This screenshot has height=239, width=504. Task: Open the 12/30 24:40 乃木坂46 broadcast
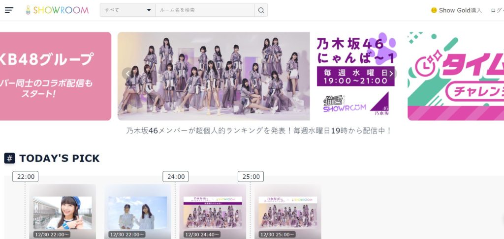pyautogui.click(x=213, y=212)
